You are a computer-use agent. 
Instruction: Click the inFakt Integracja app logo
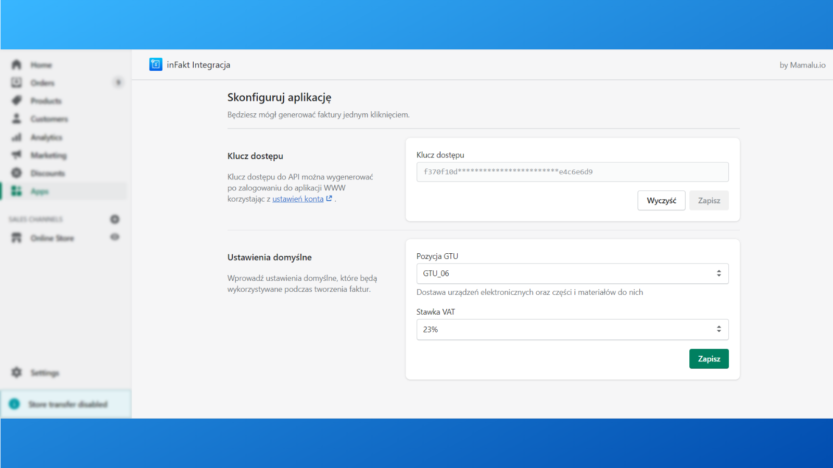156,64
